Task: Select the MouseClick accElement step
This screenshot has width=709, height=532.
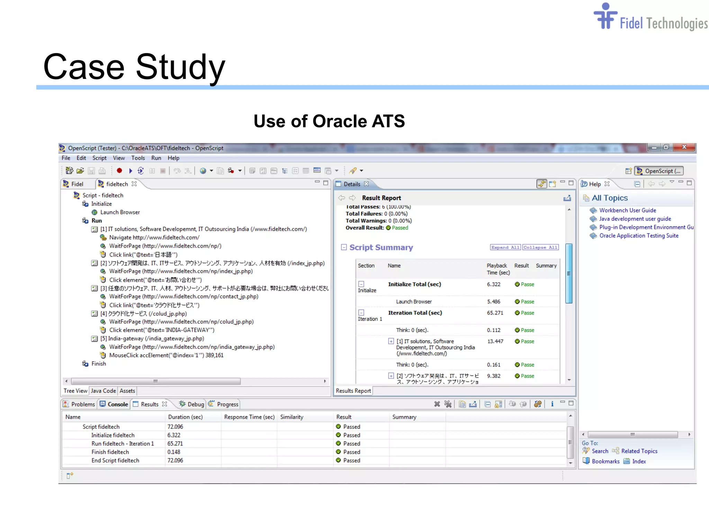Action: click(x=166, y=355)
